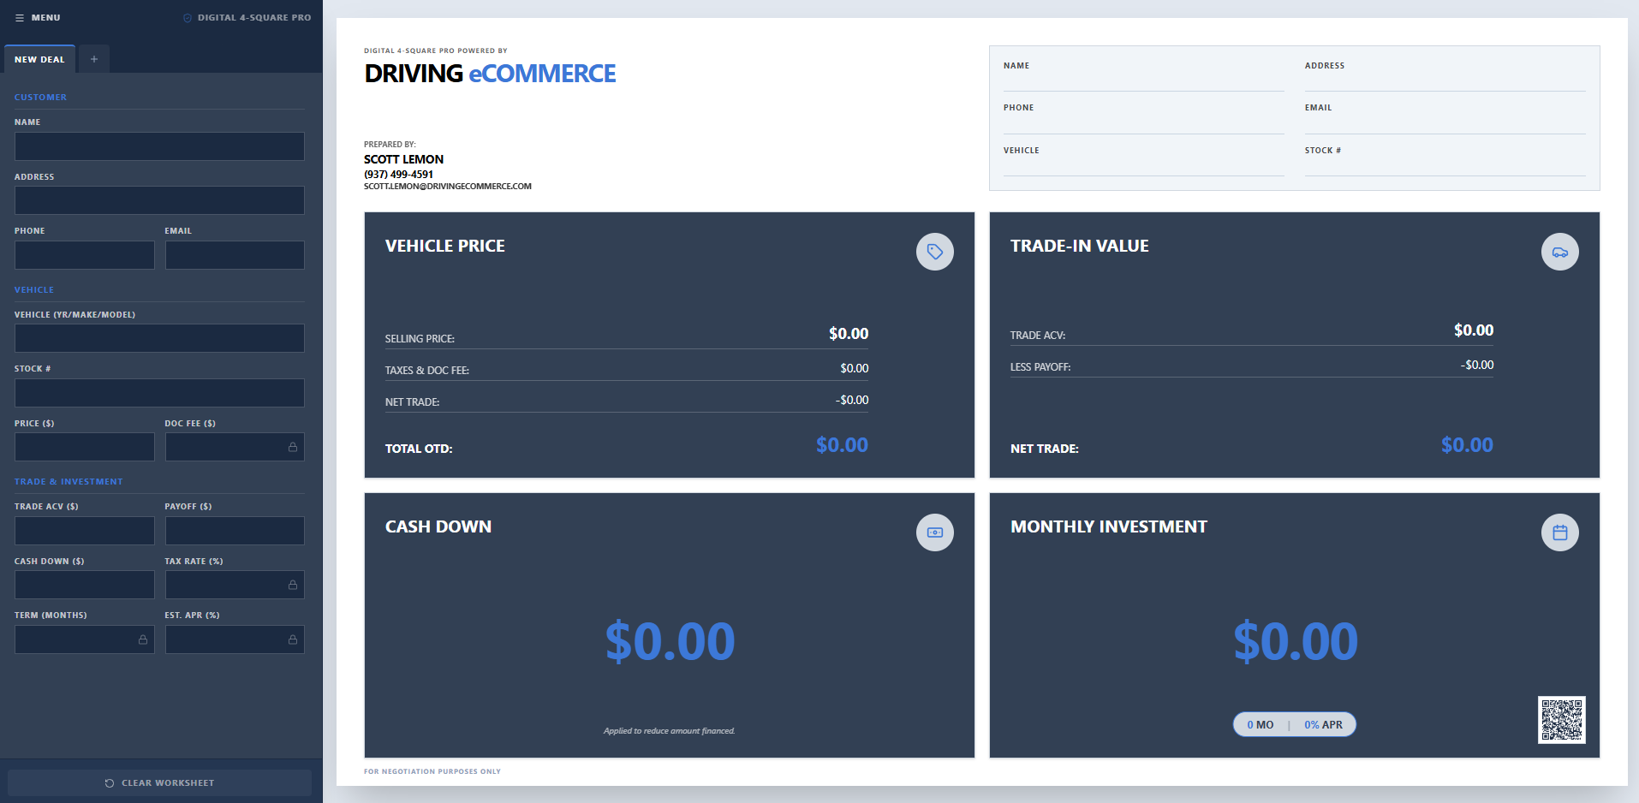Screen dimensions: 1639x803
Task: Click the Cash Down ($) input field
Action: click(85, 585)
